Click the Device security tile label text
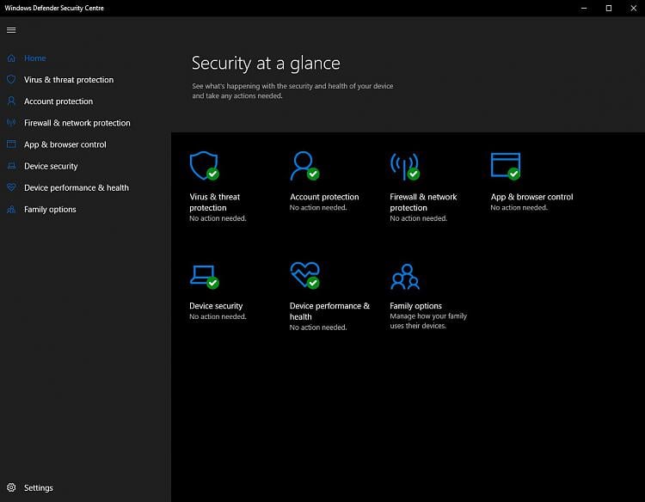 pos(216,306)
